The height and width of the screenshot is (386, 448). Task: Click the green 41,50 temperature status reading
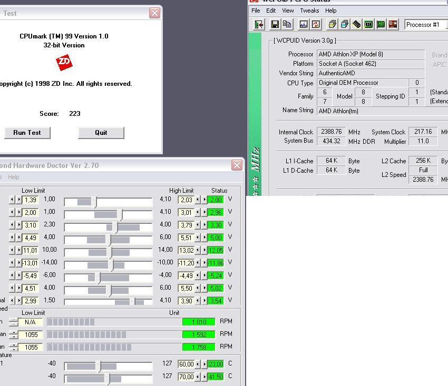point(216,377)
